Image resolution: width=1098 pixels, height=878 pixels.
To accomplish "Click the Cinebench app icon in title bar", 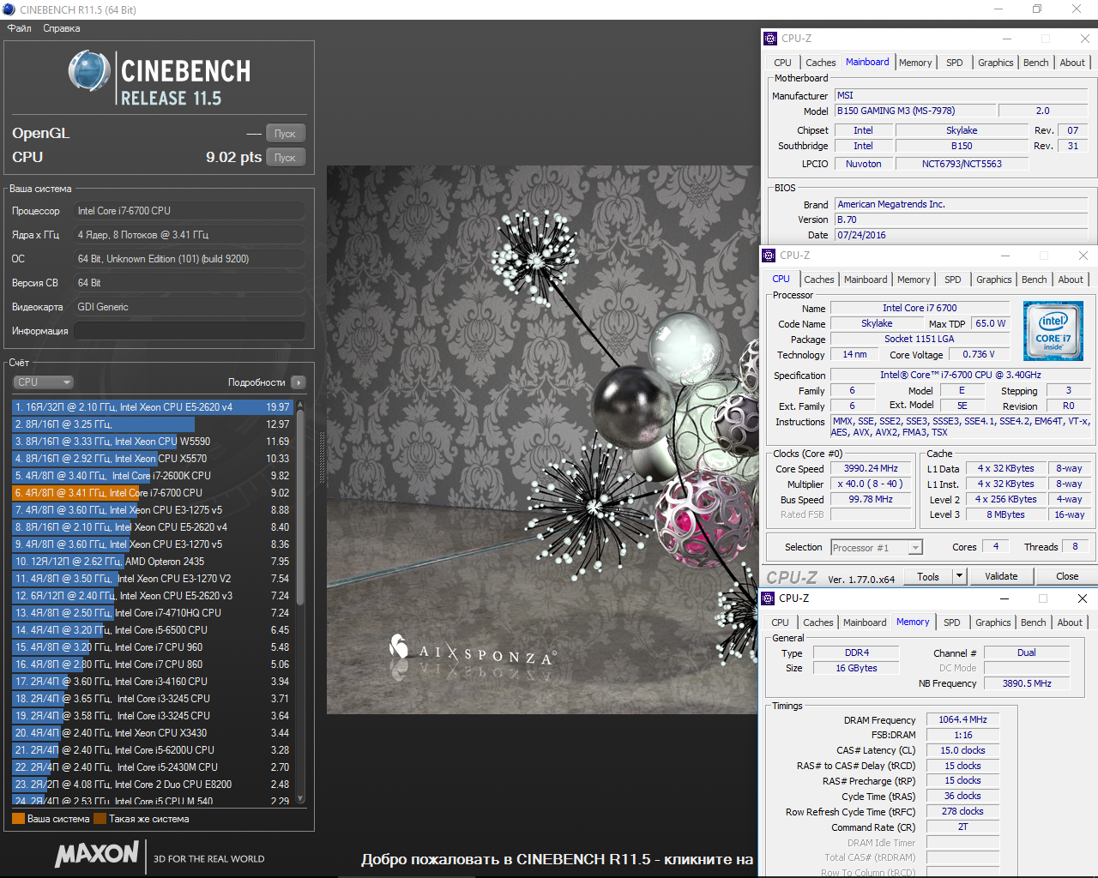I will pyautogui.click(x=9, y=9).
